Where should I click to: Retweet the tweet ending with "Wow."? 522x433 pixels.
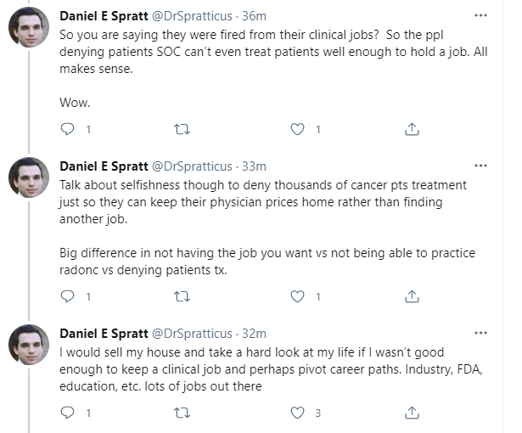click(x=182, y=129)
